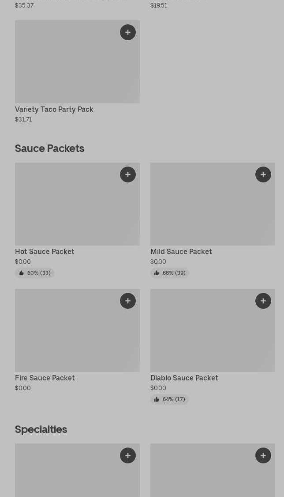
Task: Click thumbs-up rating on Hot Sauce Packet
Action: [x=34, y=273]
